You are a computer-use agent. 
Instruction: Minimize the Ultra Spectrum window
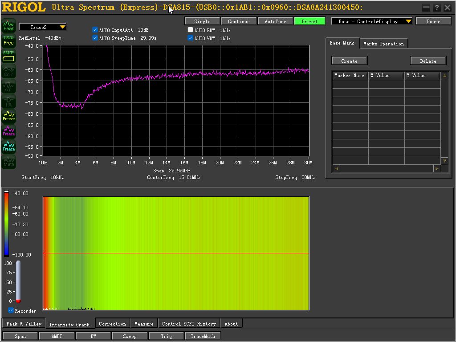(426, 8)
